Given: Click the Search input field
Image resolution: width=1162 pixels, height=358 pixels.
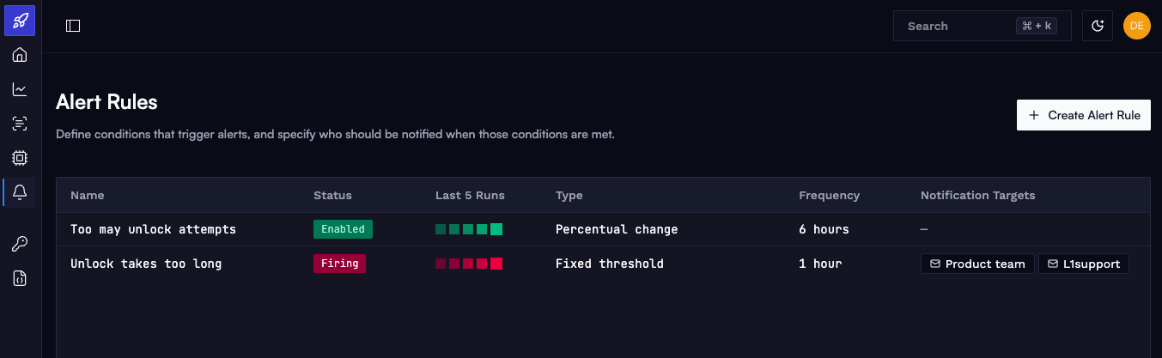Looking at the screenshot, I should (x=982, y=26).
